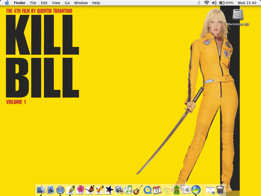Open the Help menu
261x196 pixels.
(x=96, y=3)
